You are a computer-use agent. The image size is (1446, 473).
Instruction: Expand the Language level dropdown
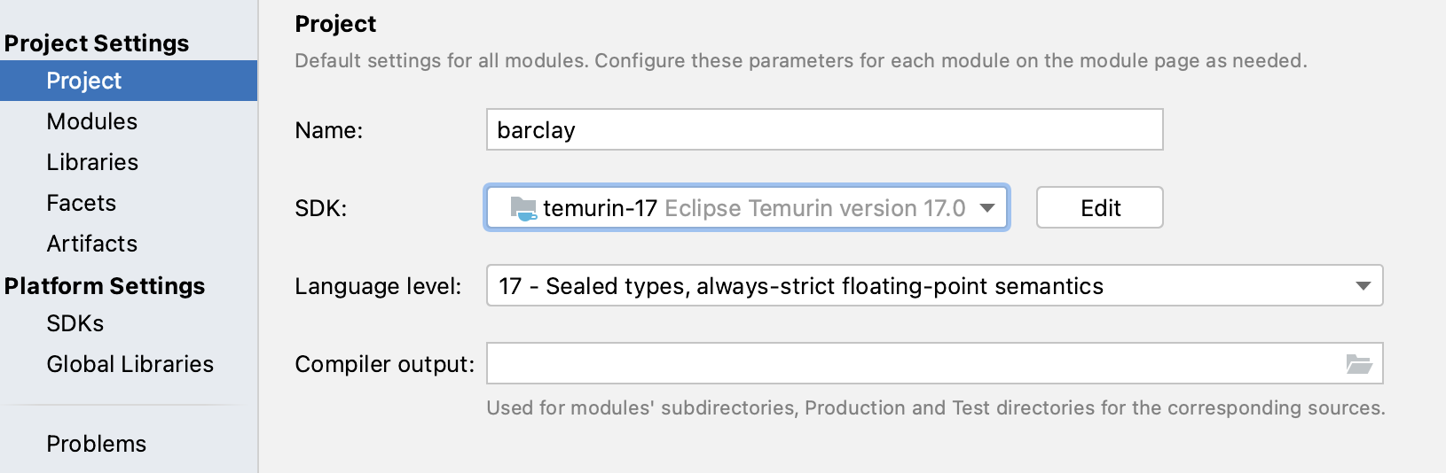[x=1363, y=286]
